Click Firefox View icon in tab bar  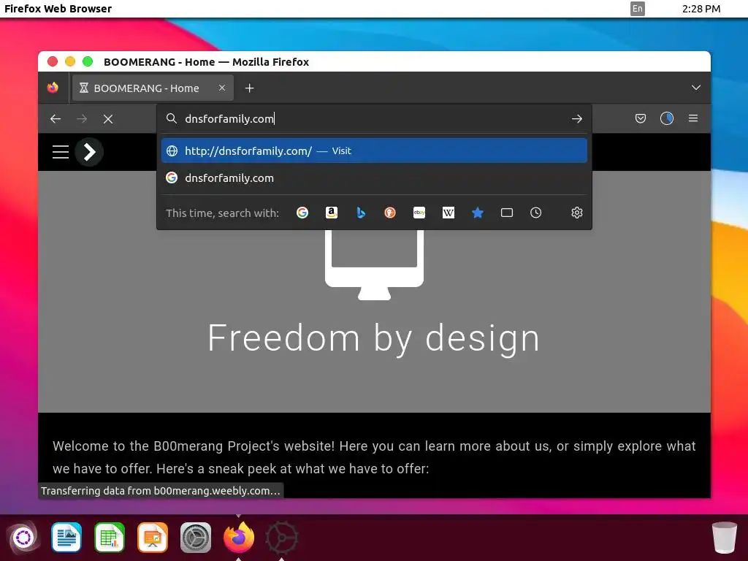[x=53, y=88]
